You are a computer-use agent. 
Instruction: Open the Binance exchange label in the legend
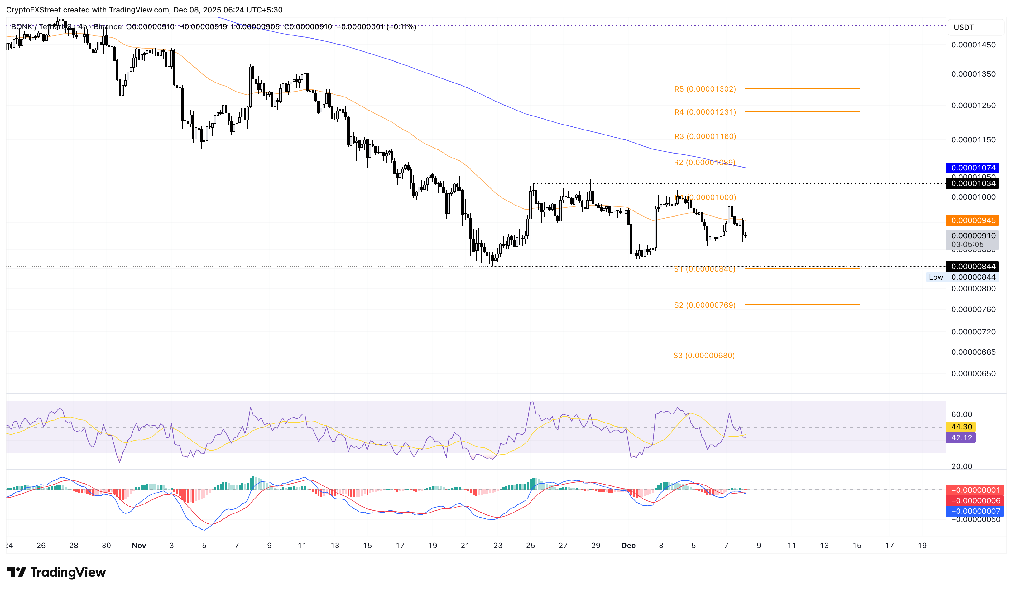pyautogui.click(x=108, y=27)
